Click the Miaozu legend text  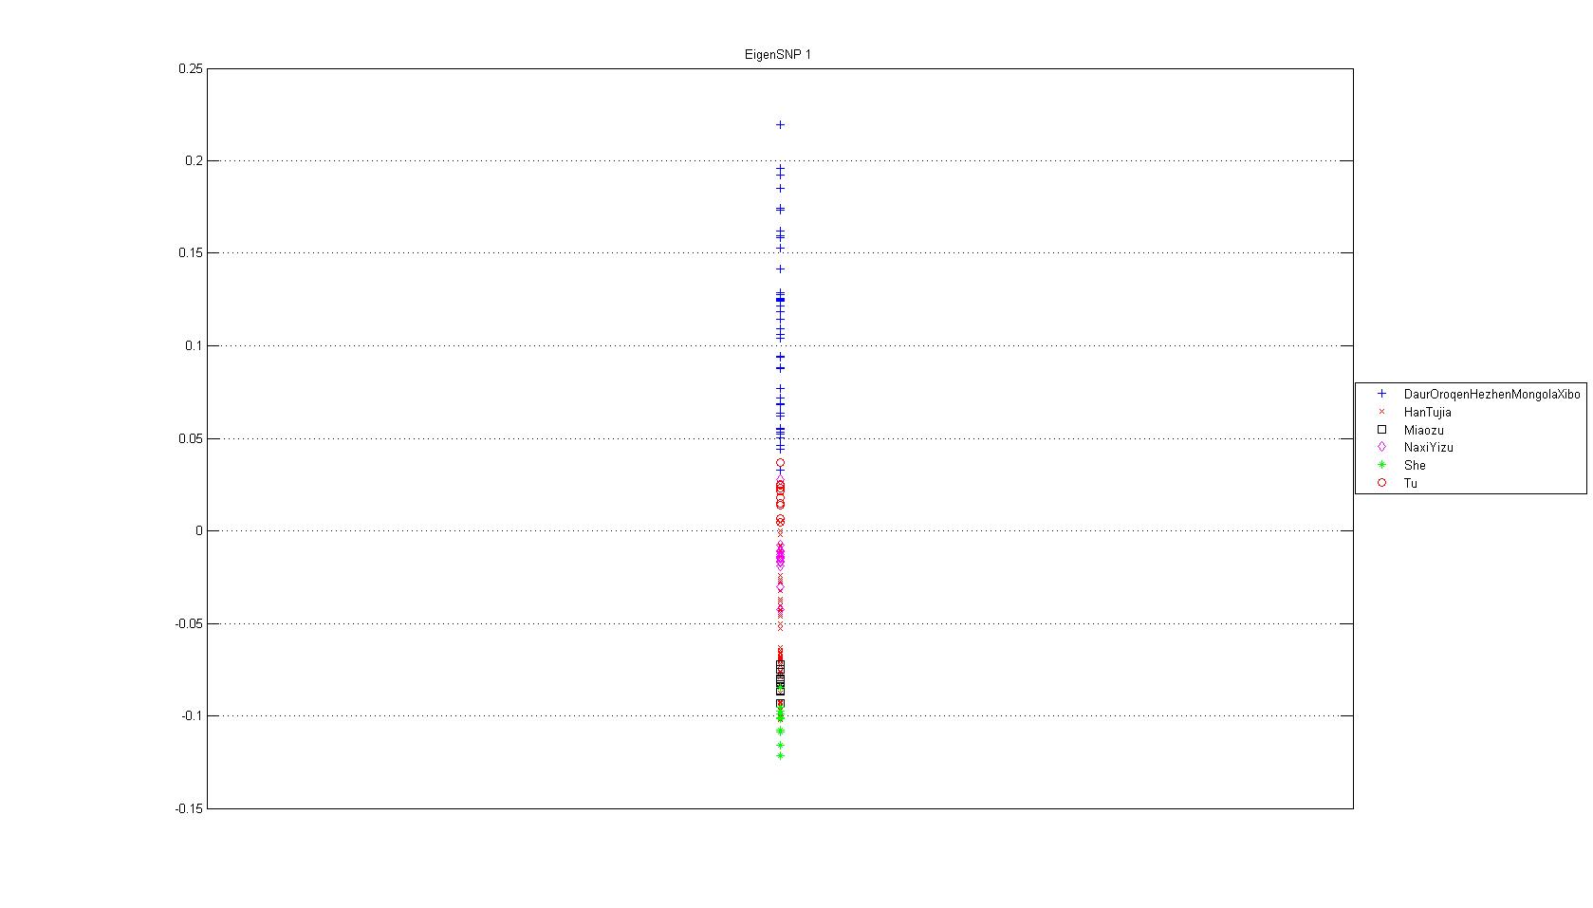tap(1423, 430)
